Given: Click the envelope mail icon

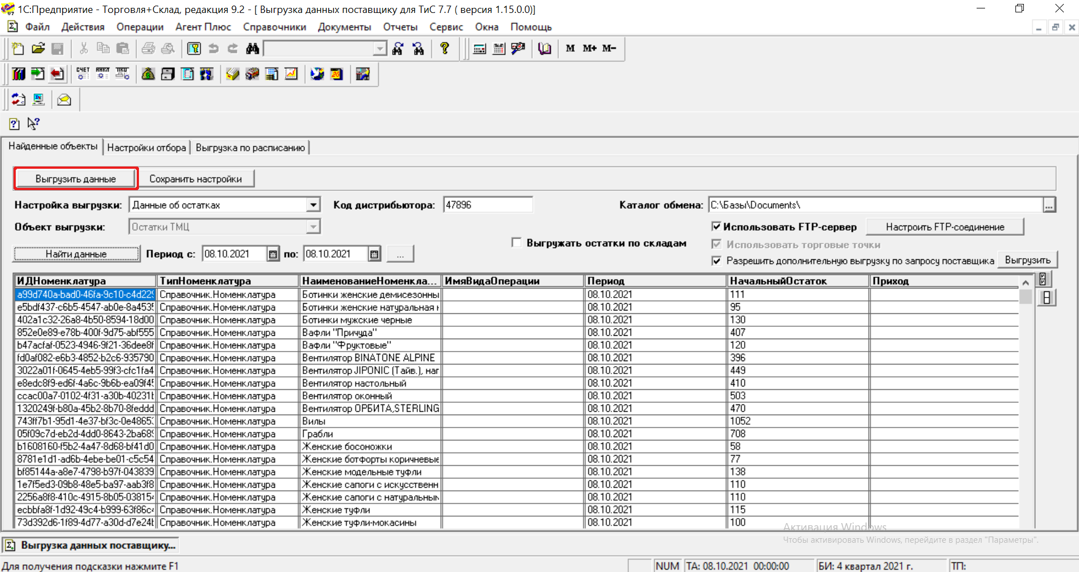Looking at the screenshot, I should point(64,100).
